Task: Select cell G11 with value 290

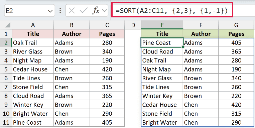Action: click(x=236, y=122)
